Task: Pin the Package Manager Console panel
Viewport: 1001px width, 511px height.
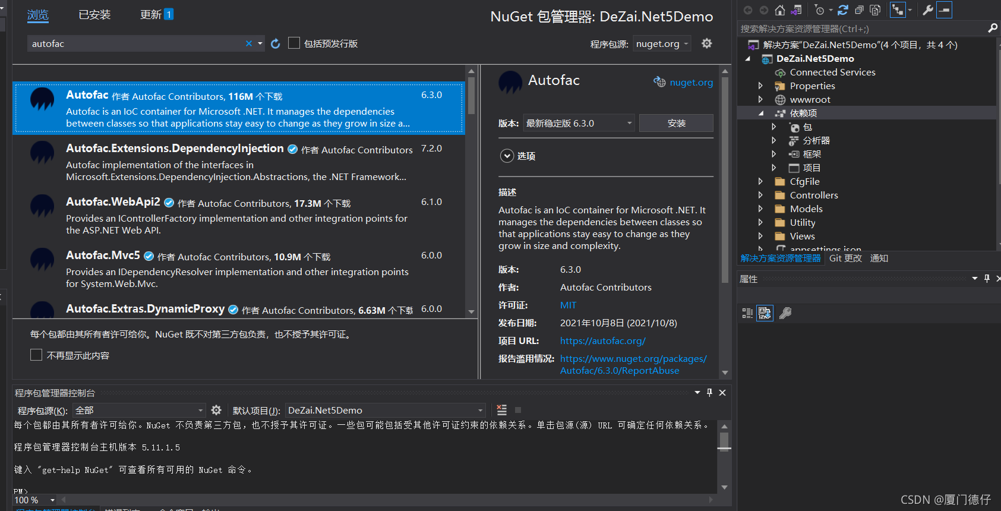Action: [x=709, y=393]
